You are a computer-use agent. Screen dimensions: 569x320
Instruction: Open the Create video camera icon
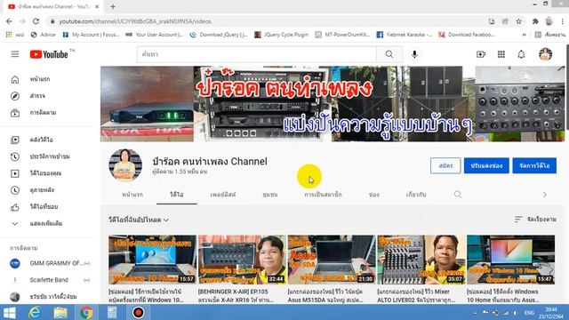481,54
